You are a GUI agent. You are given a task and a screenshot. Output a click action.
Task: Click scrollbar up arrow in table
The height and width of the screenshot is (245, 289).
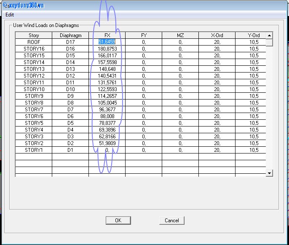pos(270,35)
